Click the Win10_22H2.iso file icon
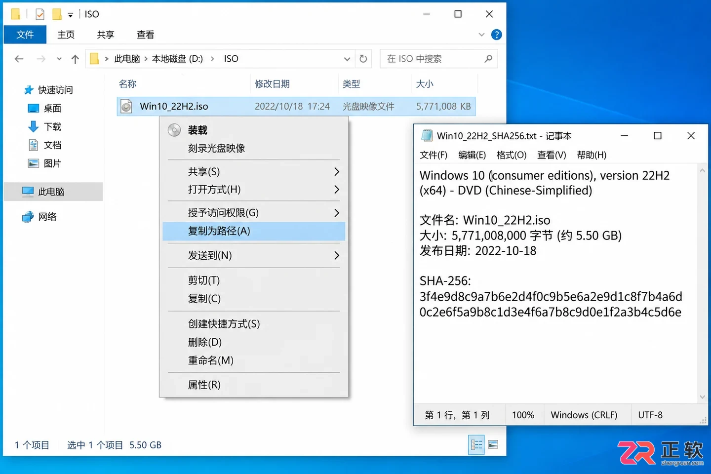The width and height of the screenshot is (711, 474). 126,106
